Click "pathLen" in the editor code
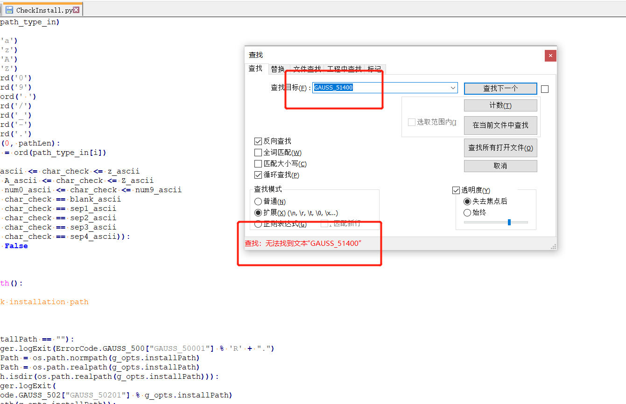626x404 pixels. [x=35, y=143]
